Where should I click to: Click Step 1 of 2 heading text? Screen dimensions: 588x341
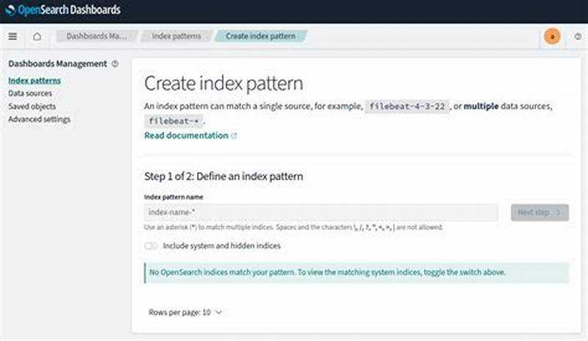point(223,176)
